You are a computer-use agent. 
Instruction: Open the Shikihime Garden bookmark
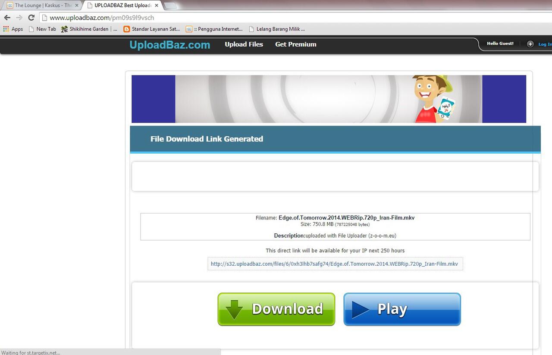coord(89,29)
